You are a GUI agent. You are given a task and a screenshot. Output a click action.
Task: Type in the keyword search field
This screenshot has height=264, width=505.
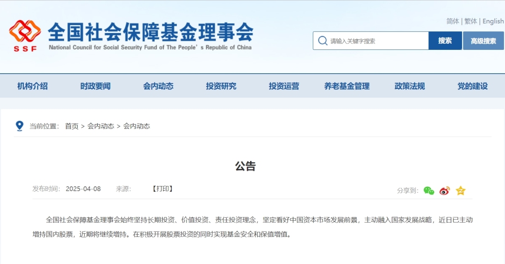tap(376, 41)
